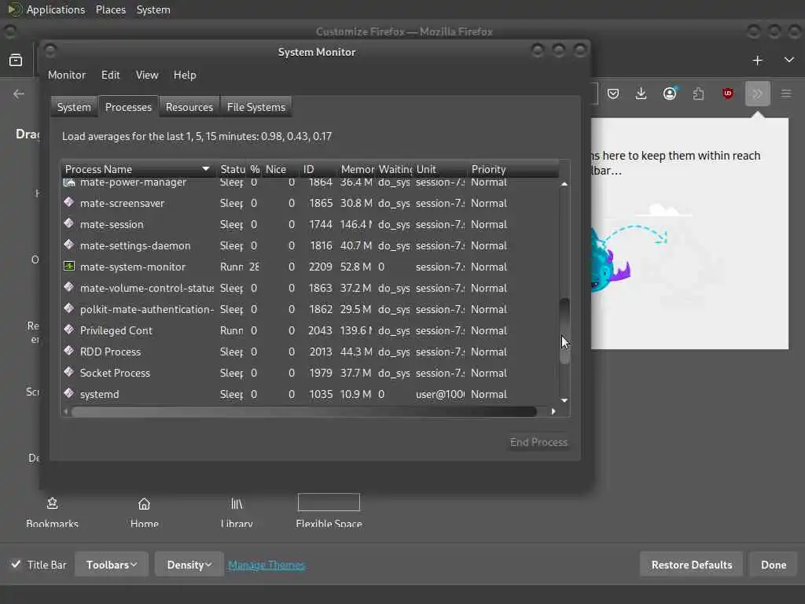The width and height of the screenshot is (805, 604).
Task: Click the mate-system-monitor process icon
Action: tap(69, 266)
